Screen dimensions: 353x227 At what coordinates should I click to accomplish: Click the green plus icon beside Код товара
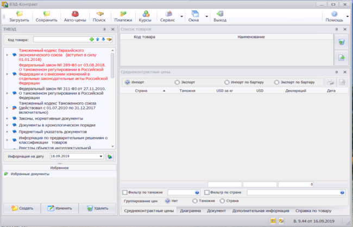click(x=92, y=40)
